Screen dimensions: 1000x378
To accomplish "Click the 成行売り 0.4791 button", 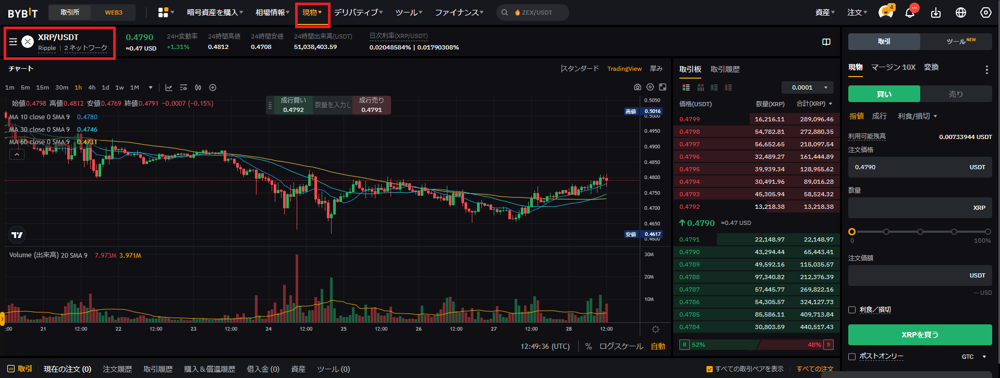I will 371,105.
